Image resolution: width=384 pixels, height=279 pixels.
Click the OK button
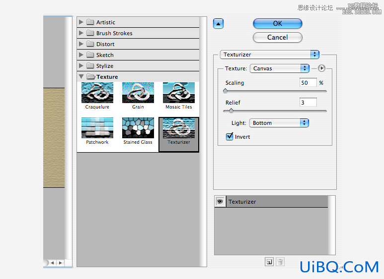coord(278,24)
